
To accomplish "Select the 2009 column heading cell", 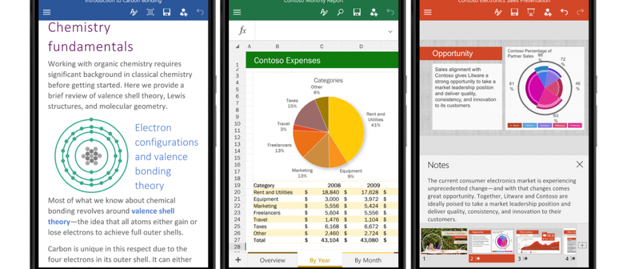I will tap(372, 185).
